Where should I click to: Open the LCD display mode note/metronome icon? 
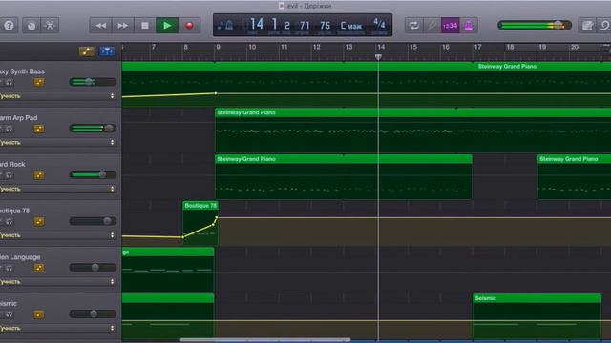[x=225, y=26]
